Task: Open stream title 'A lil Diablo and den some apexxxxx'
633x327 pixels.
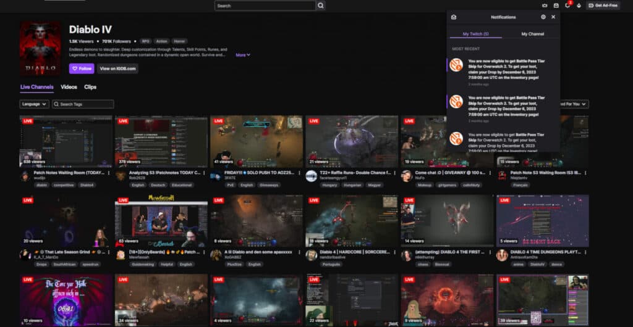Action: point(258,252)
